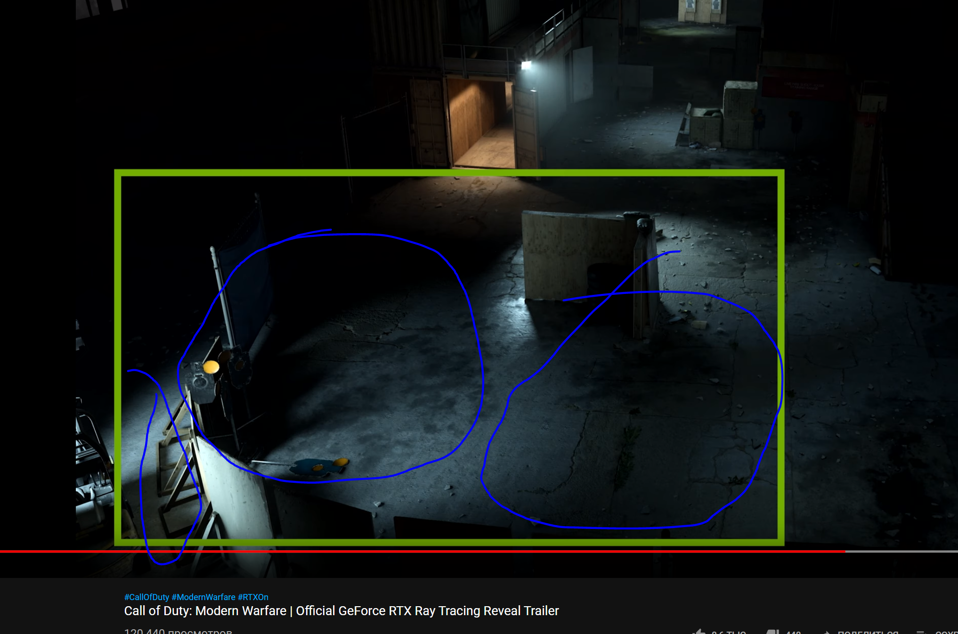The height and width of the screenshot is (634, 958).
Task: Click the save-to-playlist icon
Action: tap(921, 632)
